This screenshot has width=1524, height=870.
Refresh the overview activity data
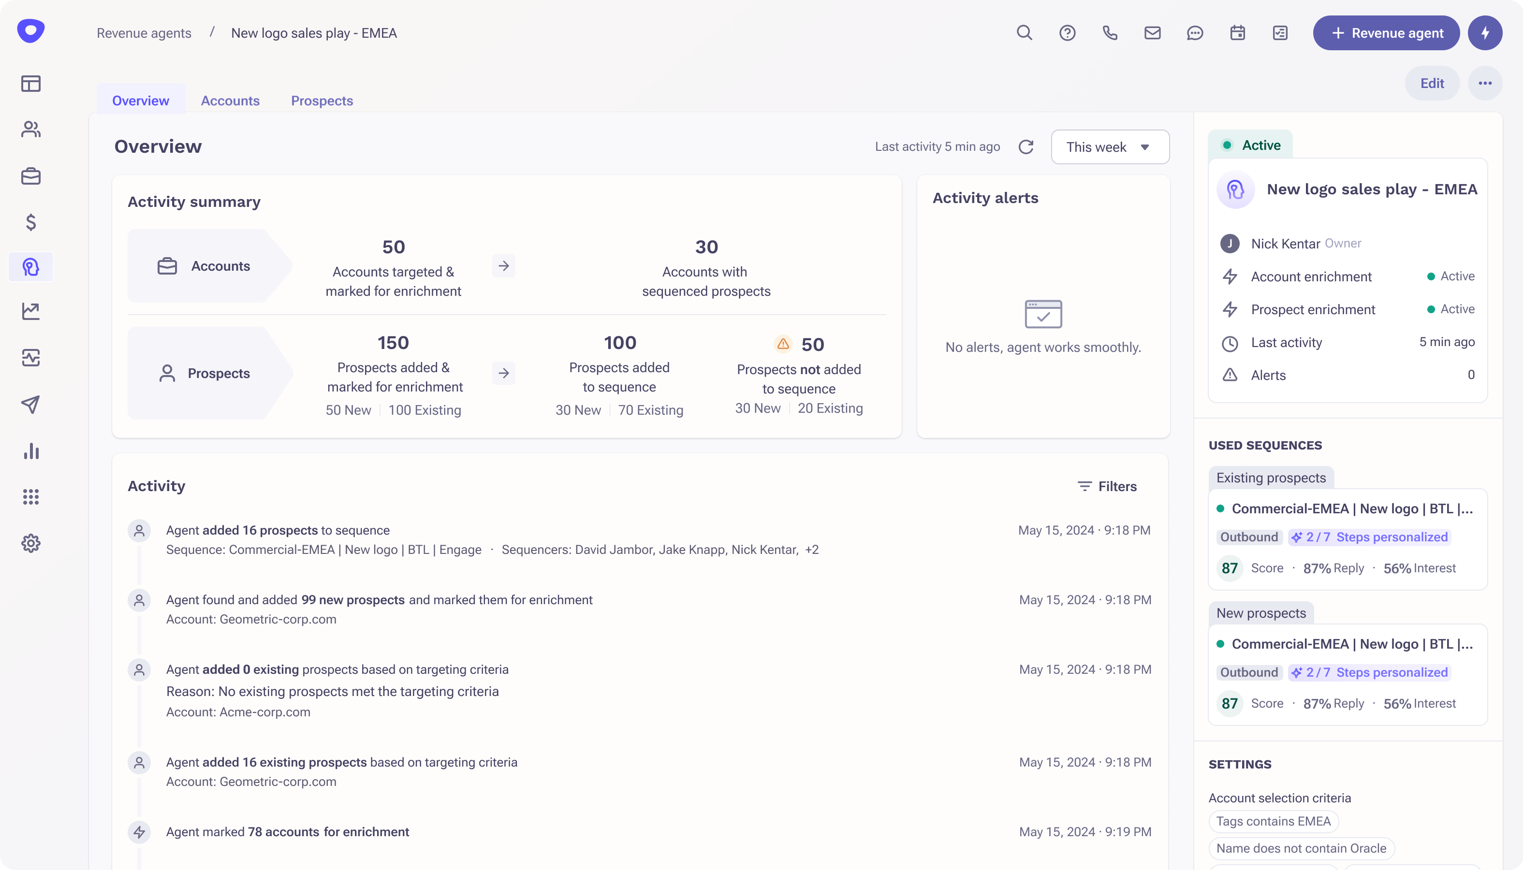(x=1026, y=147)
